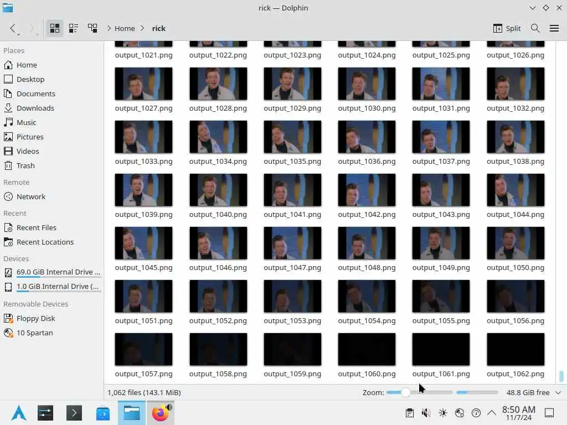The width and height of the screenshot is (567, 425).
Task: Open brightness settings tray icon
Action: coord(443,413)
